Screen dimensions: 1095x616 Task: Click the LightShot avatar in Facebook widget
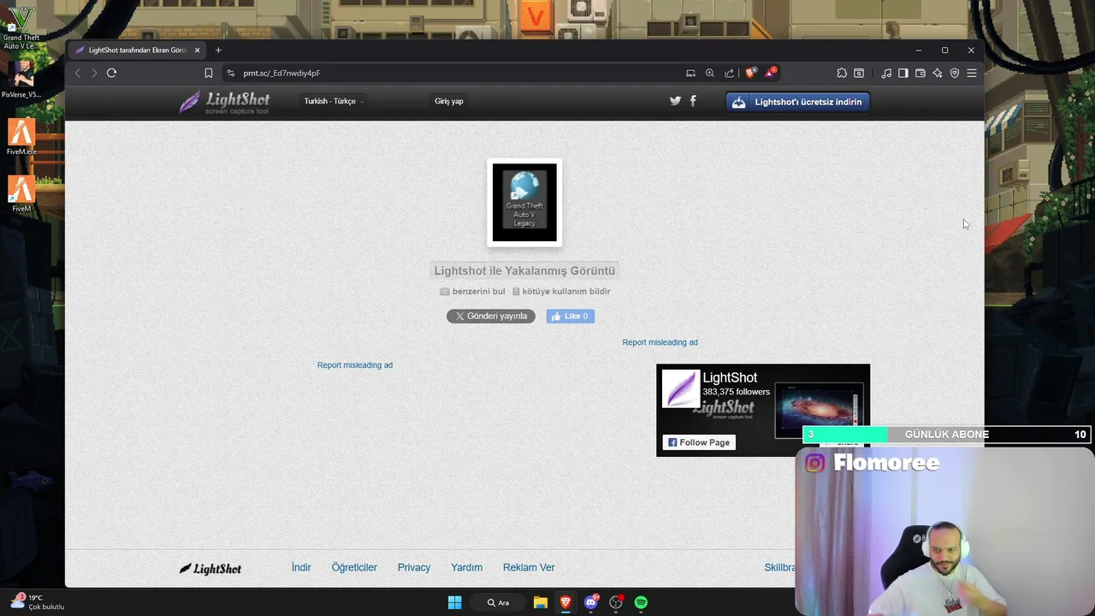(681, 389)
